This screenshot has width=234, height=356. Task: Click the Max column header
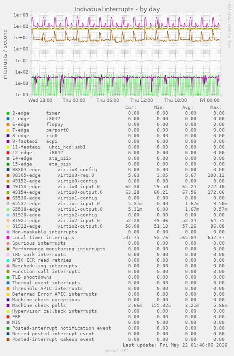click(216, 108)
